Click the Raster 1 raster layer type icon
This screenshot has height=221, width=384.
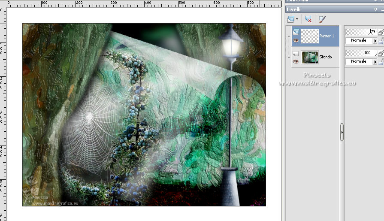[x=296, y=32]
